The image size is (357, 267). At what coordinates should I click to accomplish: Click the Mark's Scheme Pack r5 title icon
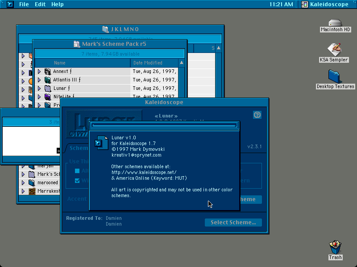77,44
